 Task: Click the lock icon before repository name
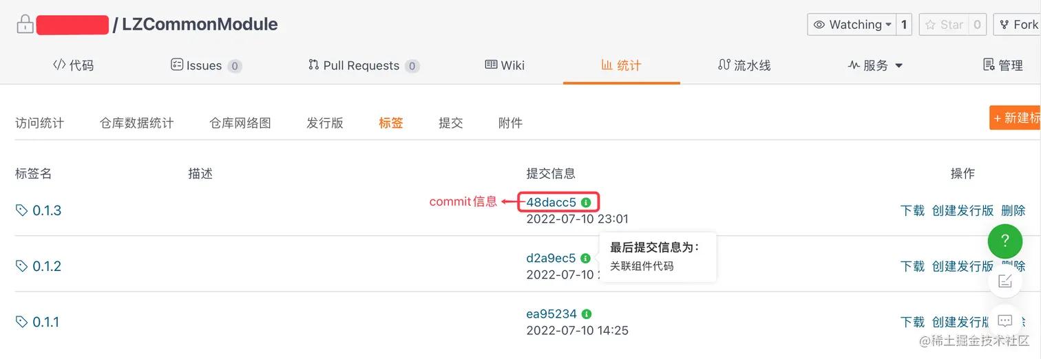coord(25,25)
